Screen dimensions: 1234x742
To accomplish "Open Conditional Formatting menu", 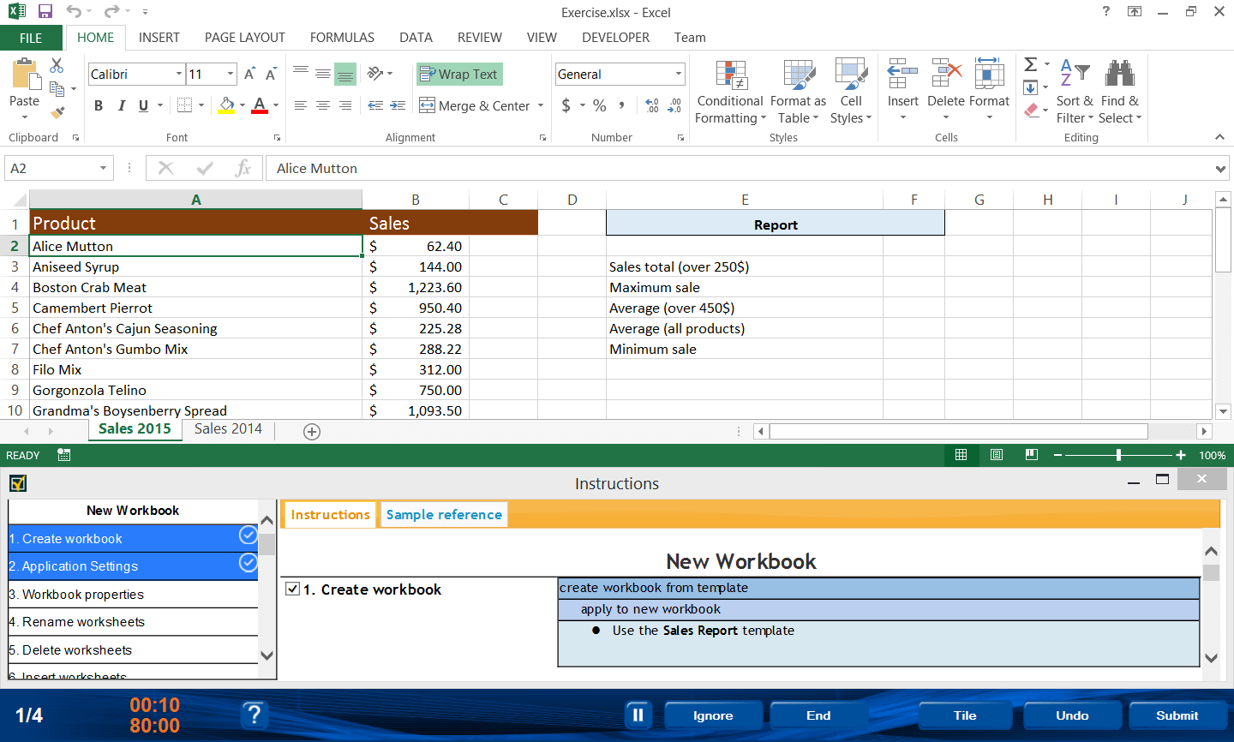I will point(730,93).
